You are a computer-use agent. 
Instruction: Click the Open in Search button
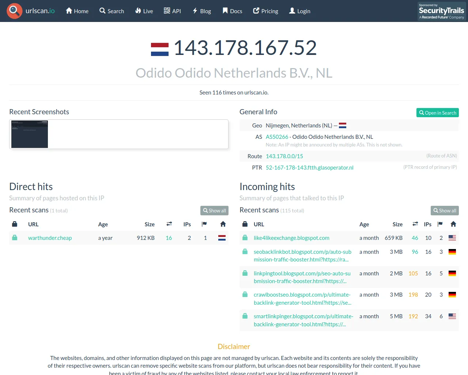click(x=438, y=113)
